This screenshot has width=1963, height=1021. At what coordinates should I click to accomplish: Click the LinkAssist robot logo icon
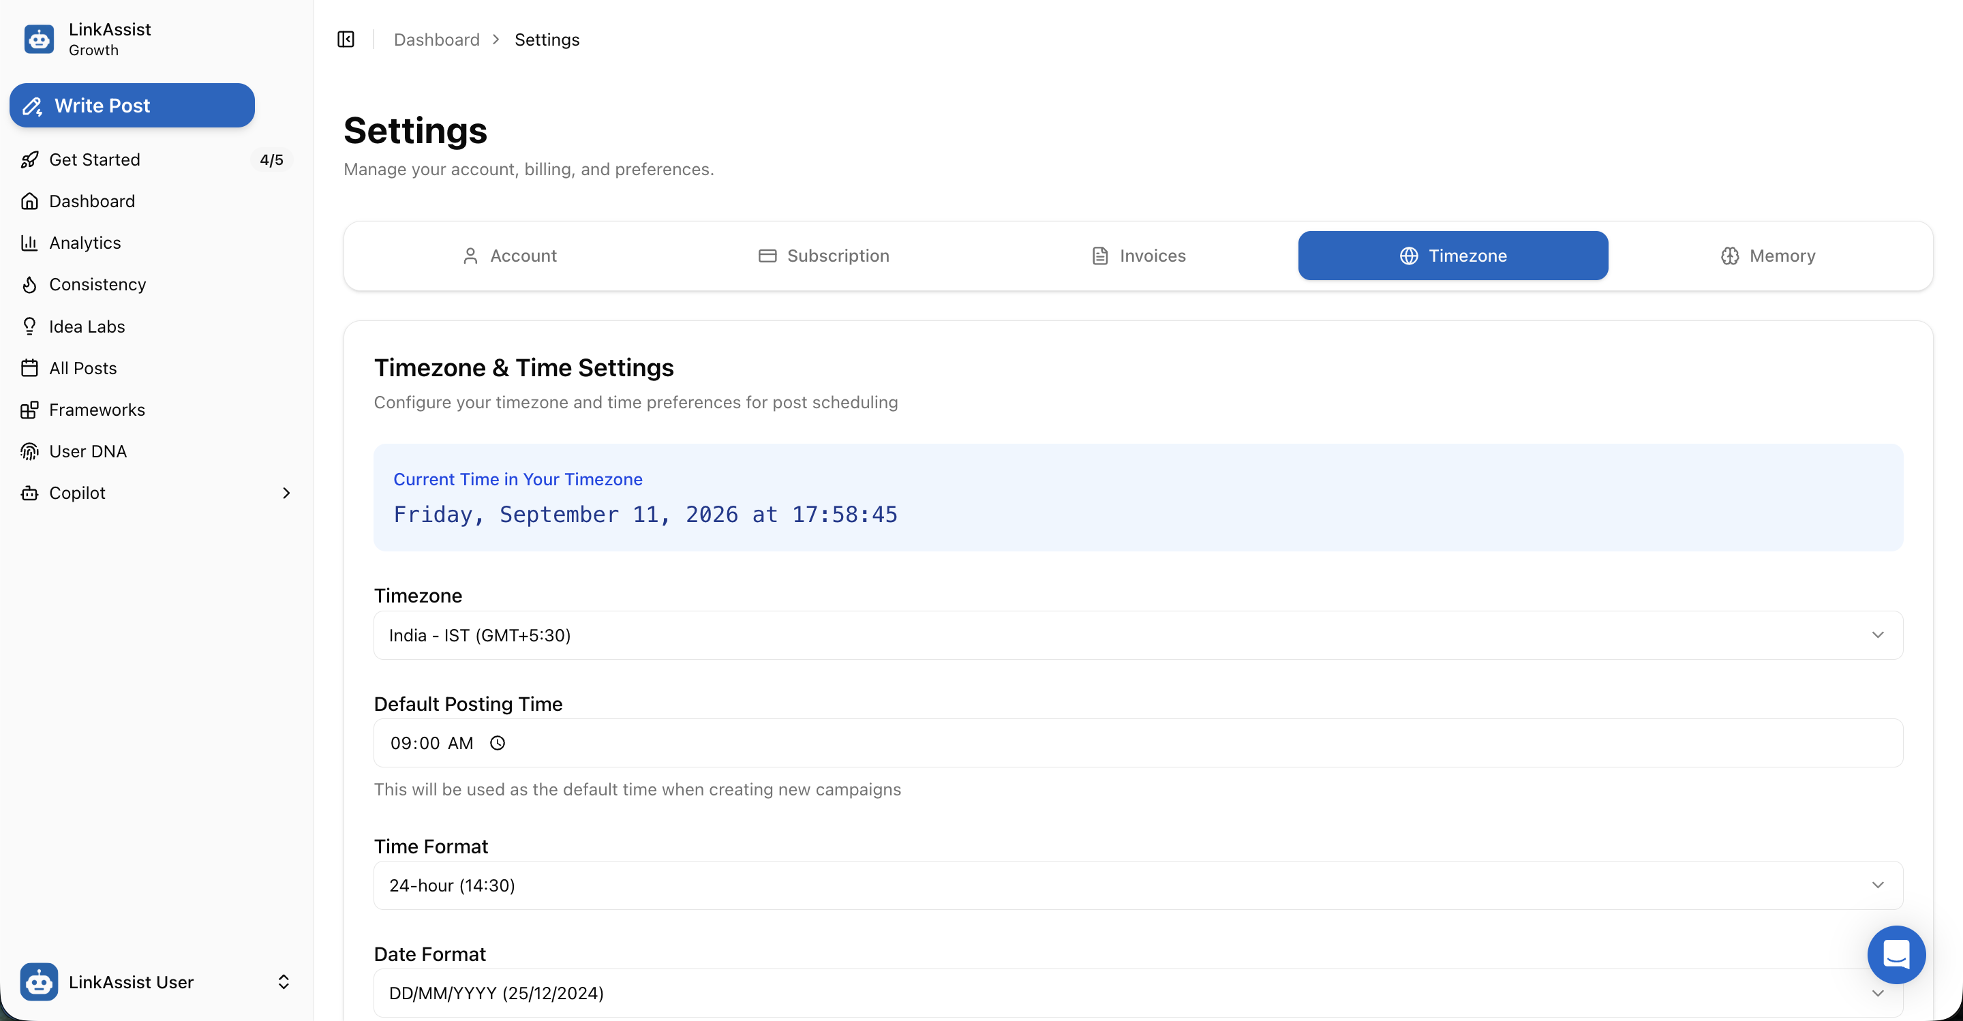[39, 39]
